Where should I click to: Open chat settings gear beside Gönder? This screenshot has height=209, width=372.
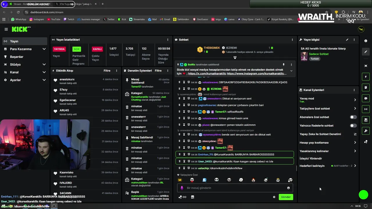(x=274, y=197)
